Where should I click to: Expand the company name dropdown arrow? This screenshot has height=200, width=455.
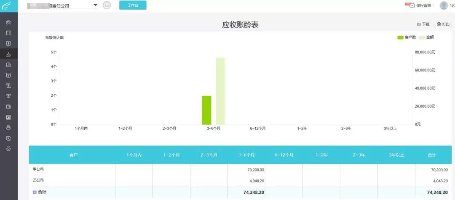(95, 5)
